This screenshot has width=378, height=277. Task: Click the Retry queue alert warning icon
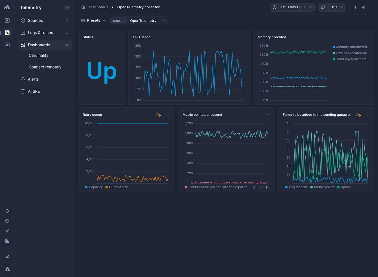(x=158, y=115)
